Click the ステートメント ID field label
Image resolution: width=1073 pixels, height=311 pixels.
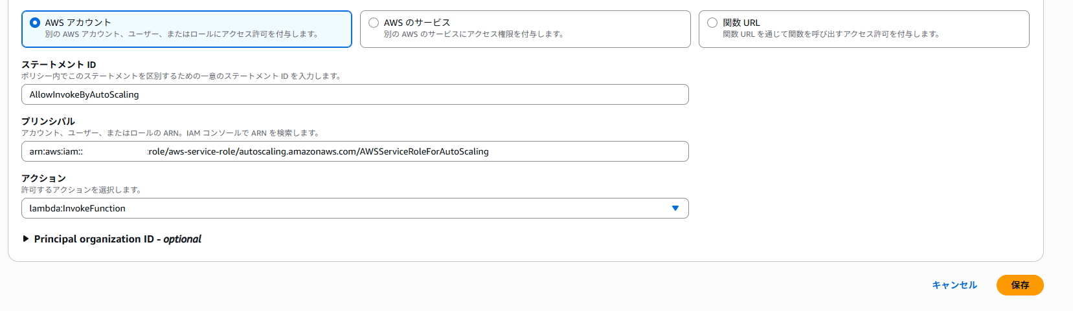click(x=58, y=65)
